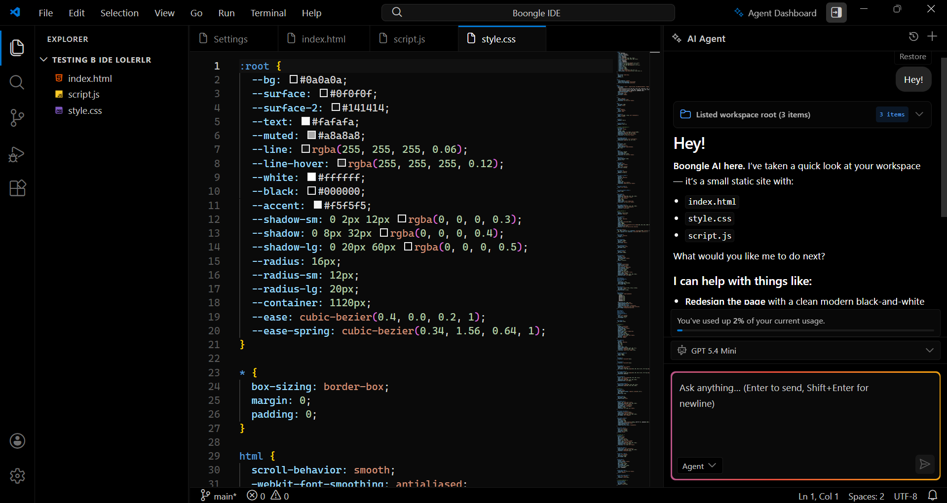Open the --text color swatch #fafafa
The image size is (947, 503).
tap(305, 121)
